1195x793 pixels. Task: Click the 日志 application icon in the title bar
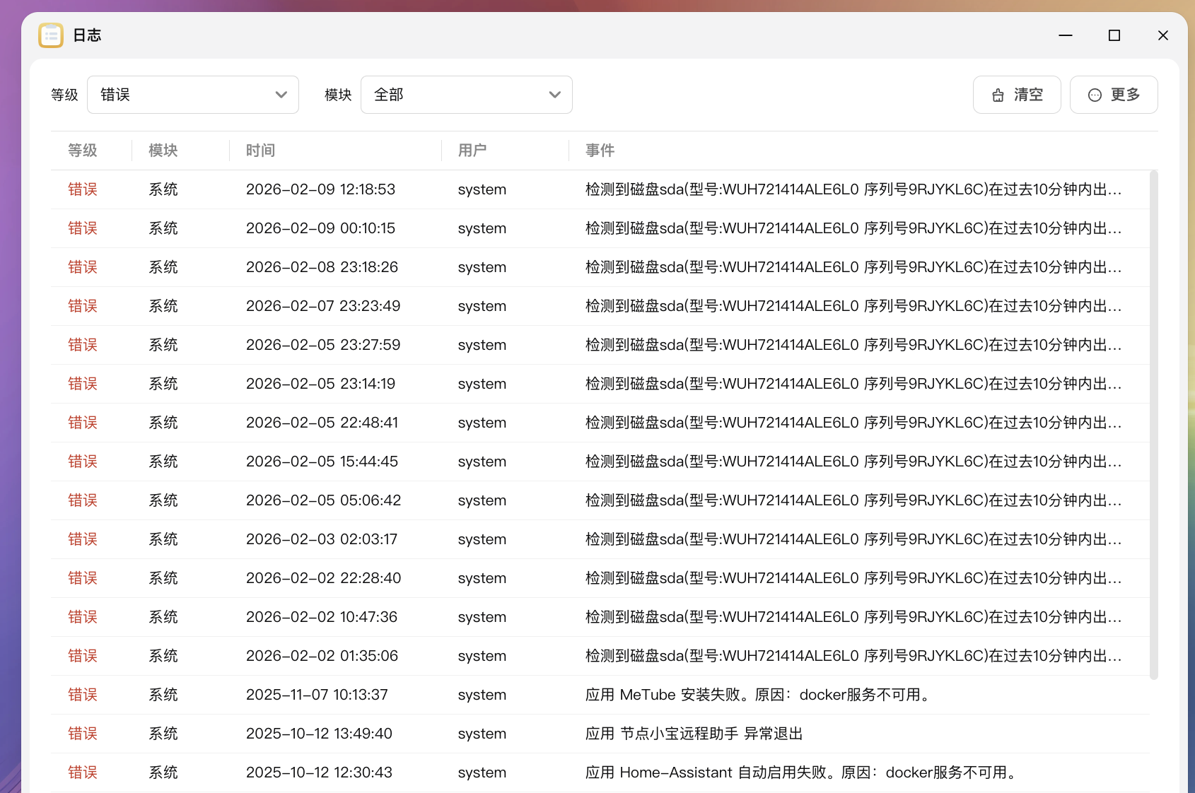(51, 35)
